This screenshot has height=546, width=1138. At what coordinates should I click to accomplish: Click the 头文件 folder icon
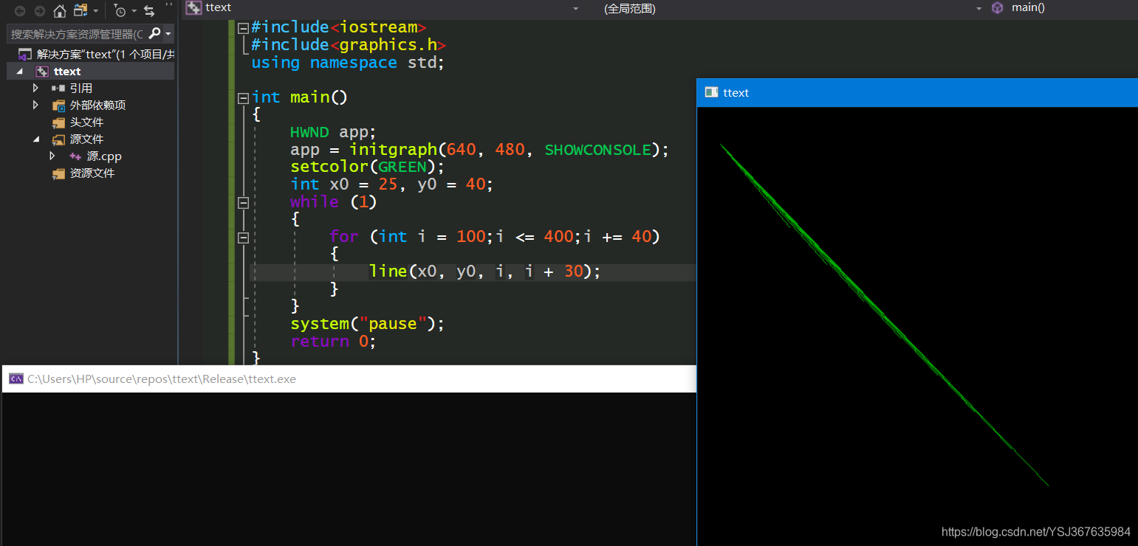coord(58,122)
